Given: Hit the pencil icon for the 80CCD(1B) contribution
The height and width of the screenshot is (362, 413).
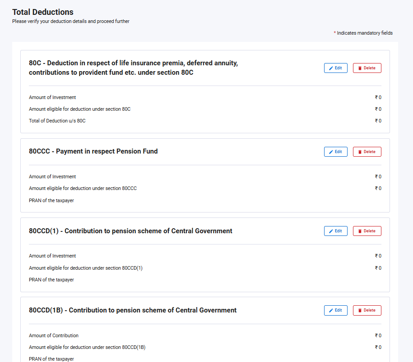Looking at the screenshot, I should [331, 310].
